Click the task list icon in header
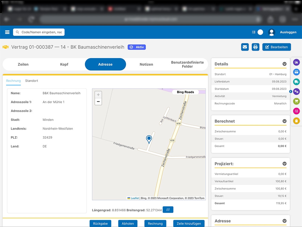 [254, 32]
